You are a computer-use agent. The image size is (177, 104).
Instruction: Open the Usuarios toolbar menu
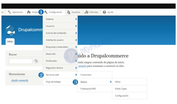pyautogui.click(x=74, y=12)
